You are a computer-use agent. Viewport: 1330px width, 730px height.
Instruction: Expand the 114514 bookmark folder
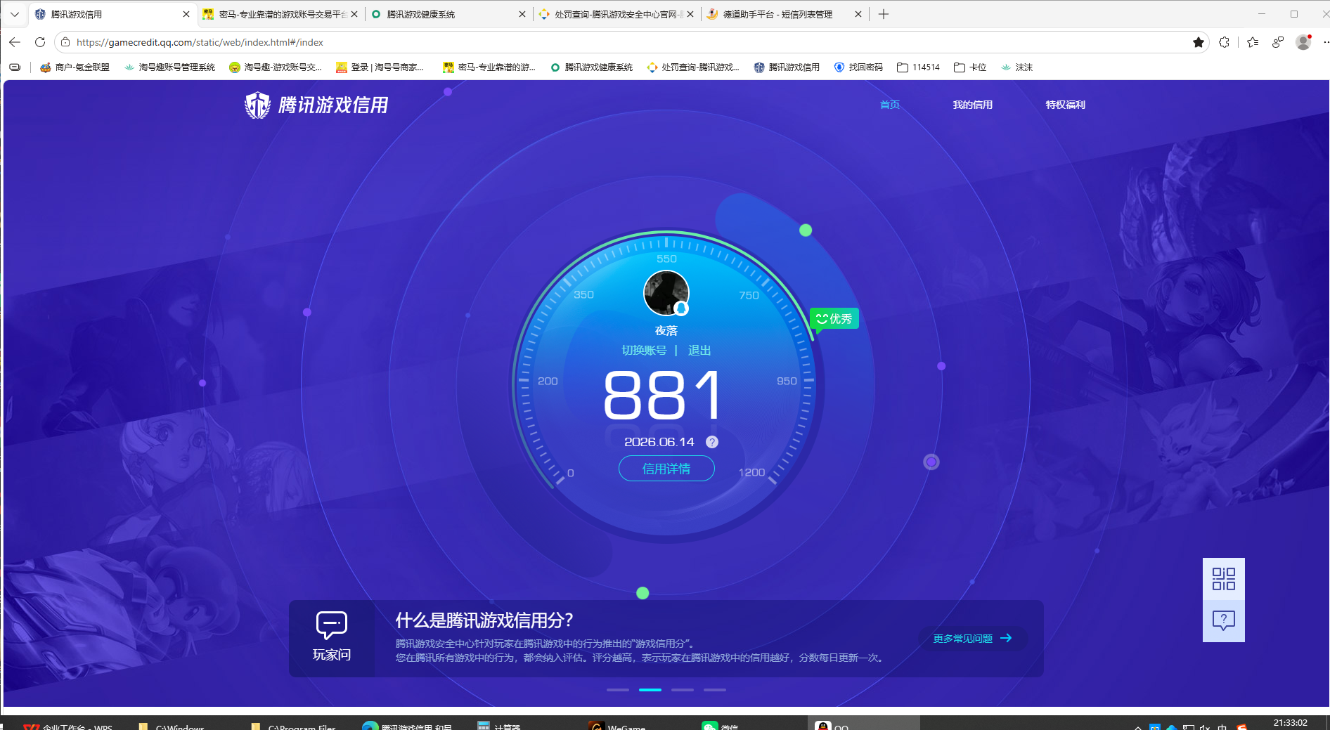tap(918, 67)
